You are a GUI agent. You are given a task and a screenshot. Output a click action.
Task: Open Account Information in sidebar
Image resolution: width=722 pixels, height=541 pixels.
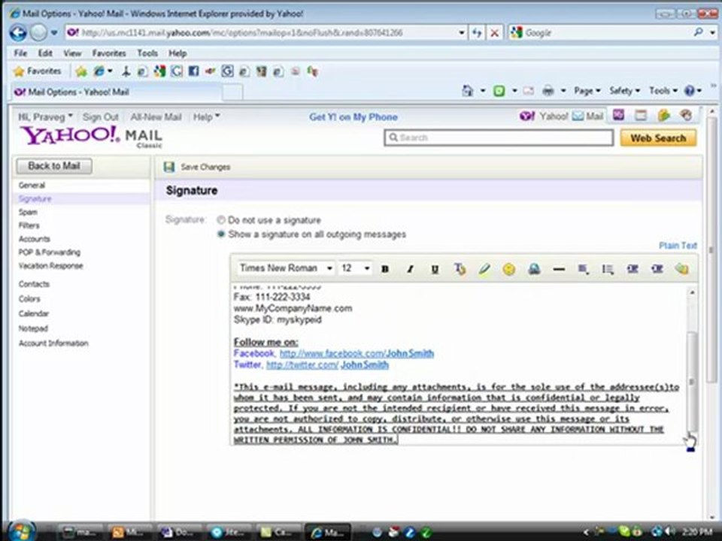[x=53, y=343]
